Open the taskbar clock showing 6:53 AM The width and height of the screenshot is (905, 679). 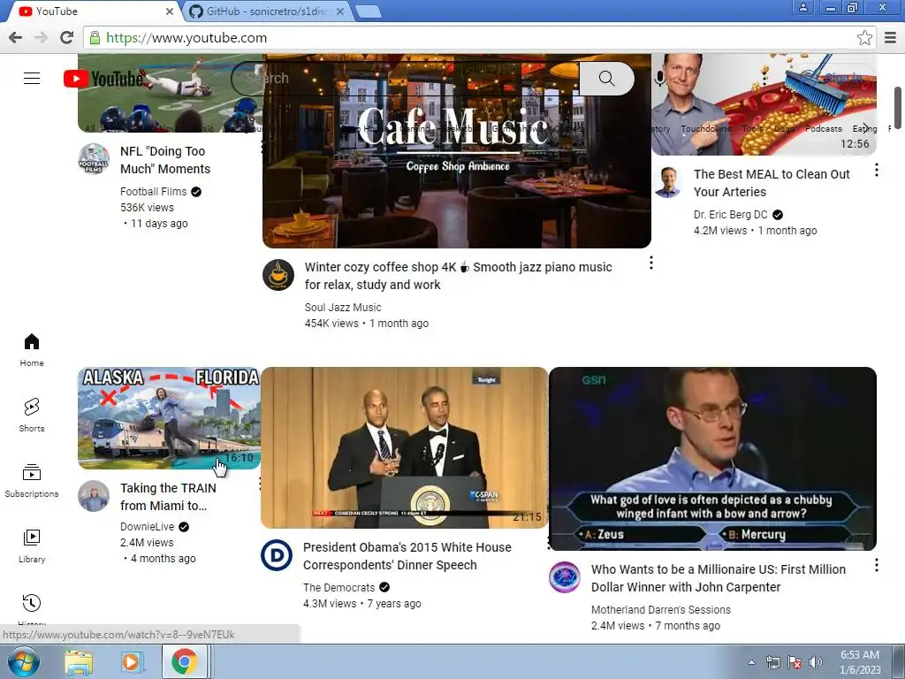tap(860, 662)
